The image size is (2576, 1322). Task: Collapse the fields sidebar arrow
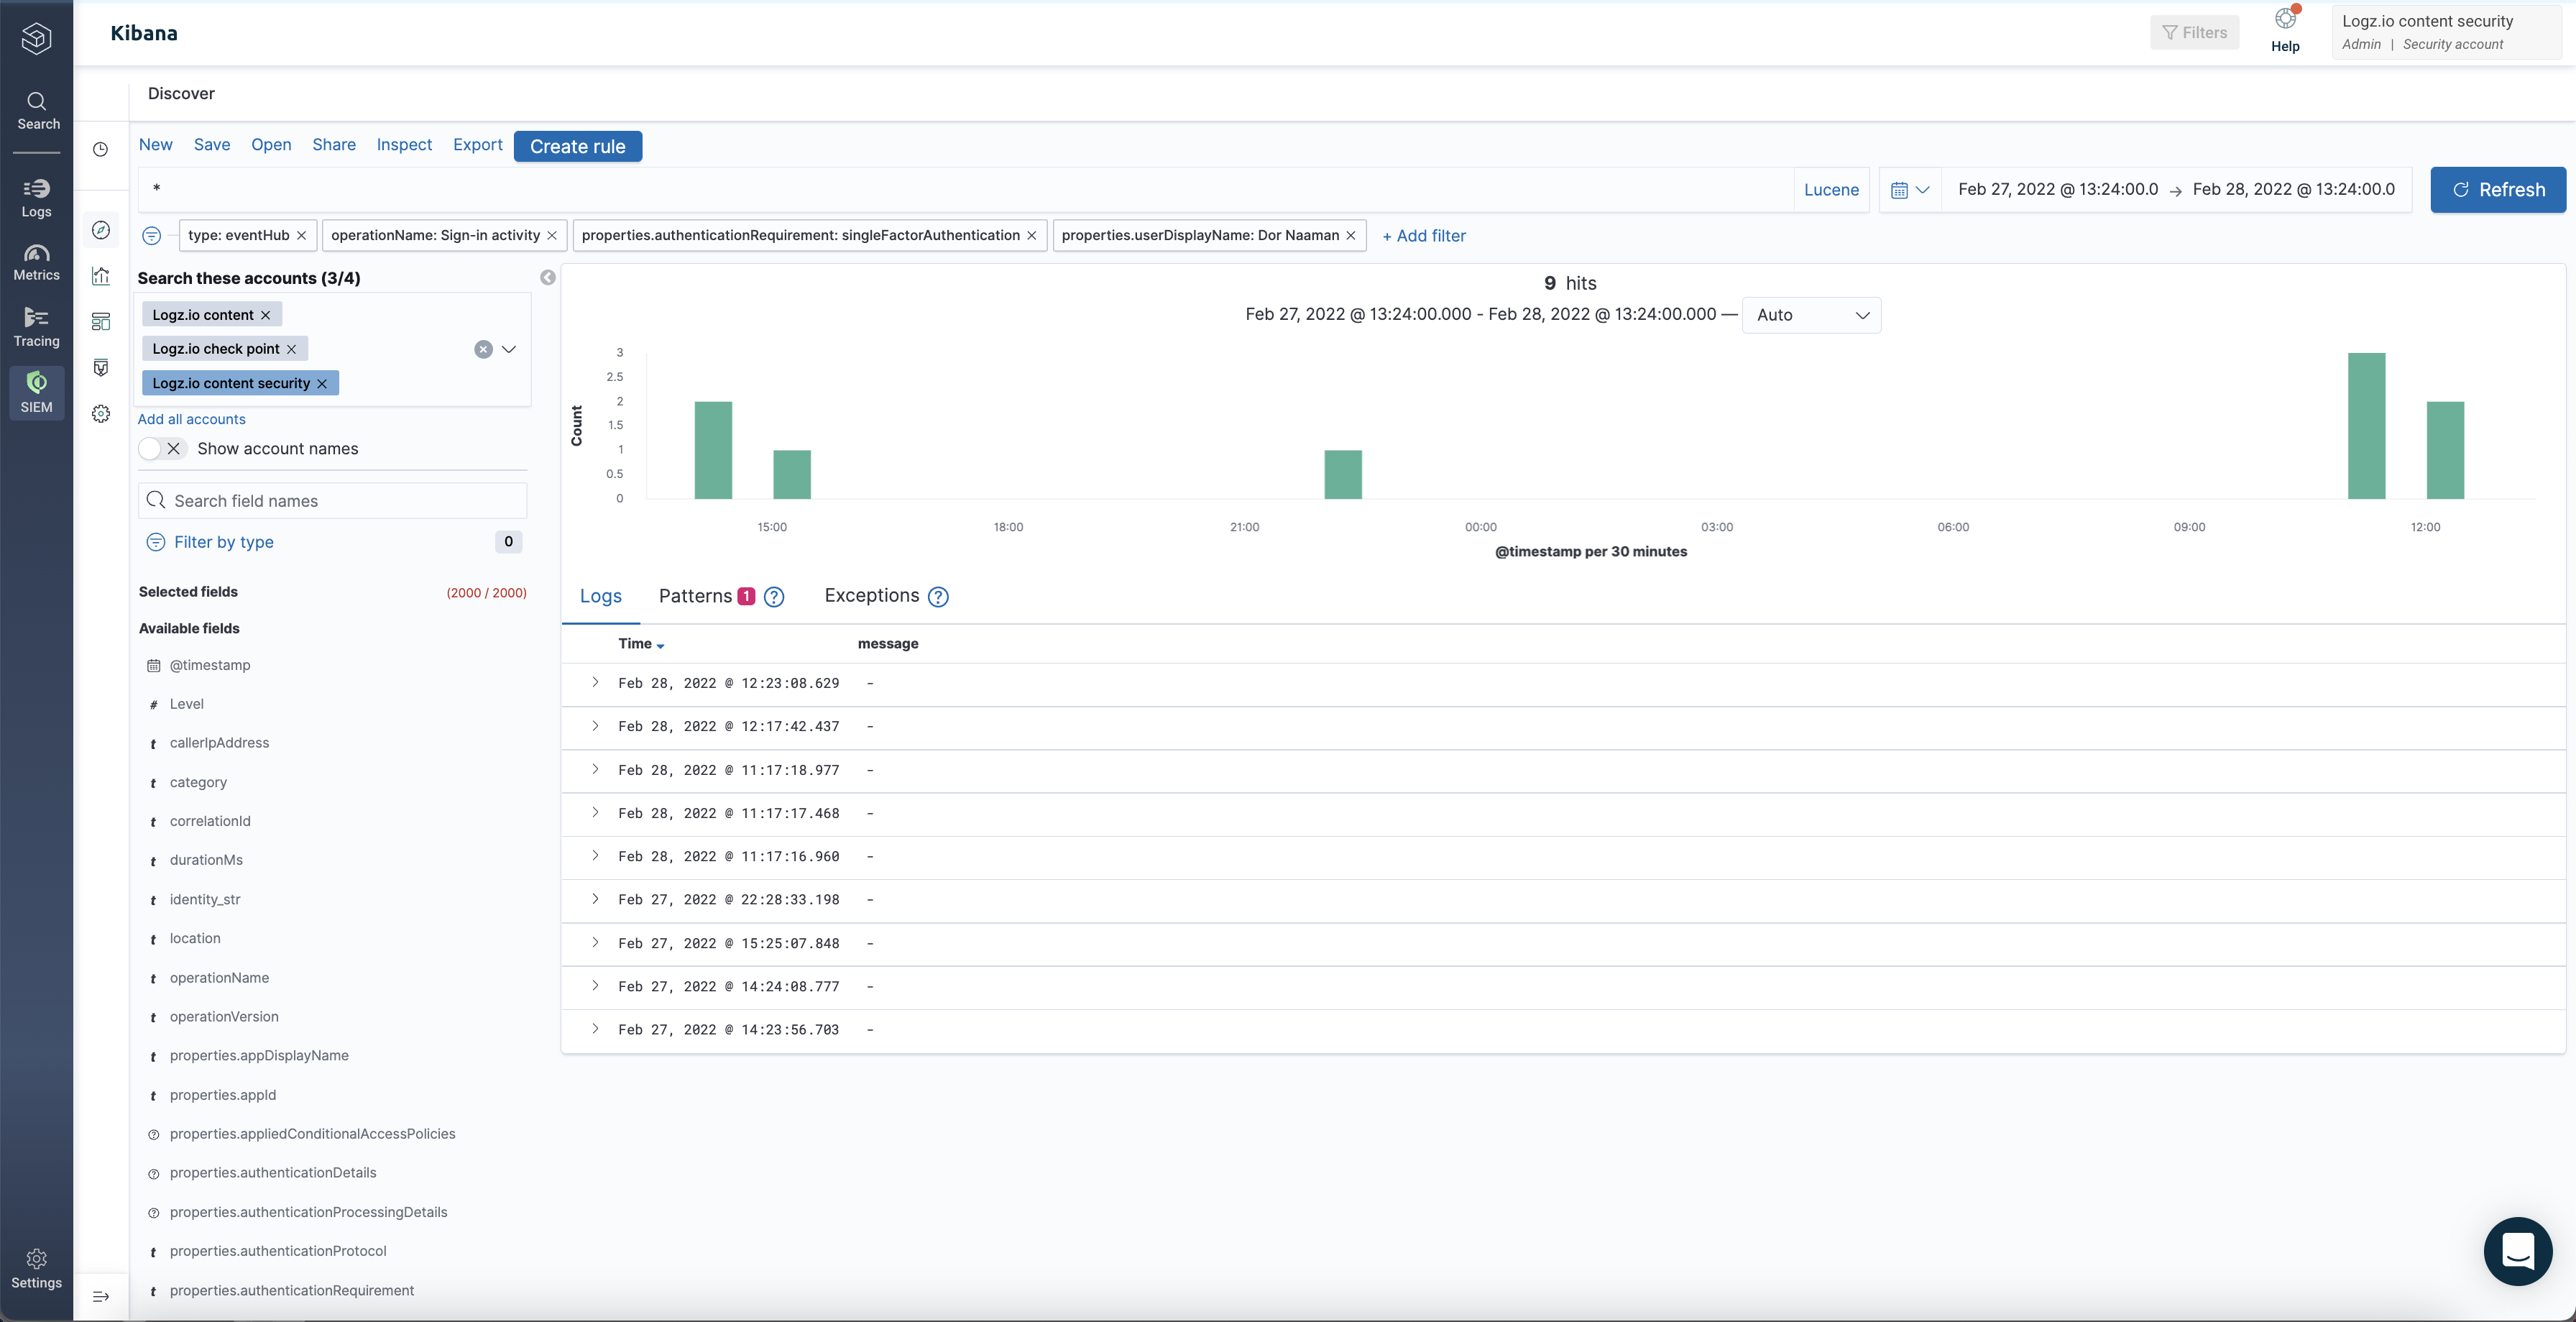[x=548, y=278]
